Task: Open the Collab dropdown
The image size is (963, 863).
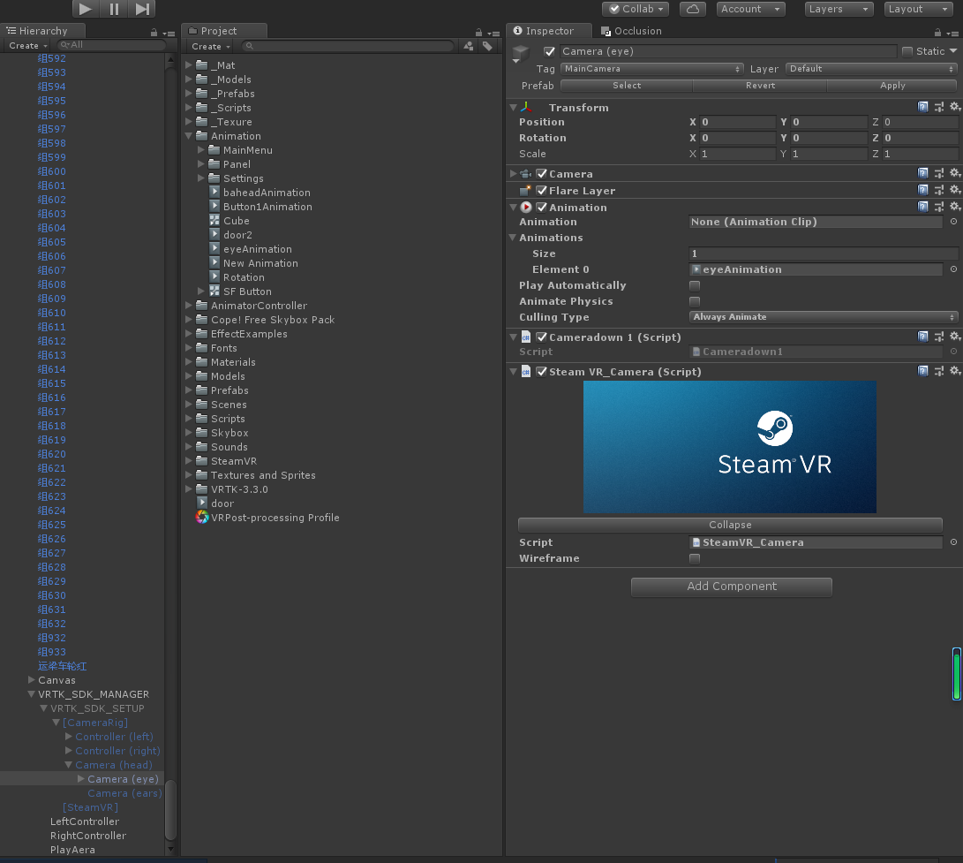Action: 636,9
